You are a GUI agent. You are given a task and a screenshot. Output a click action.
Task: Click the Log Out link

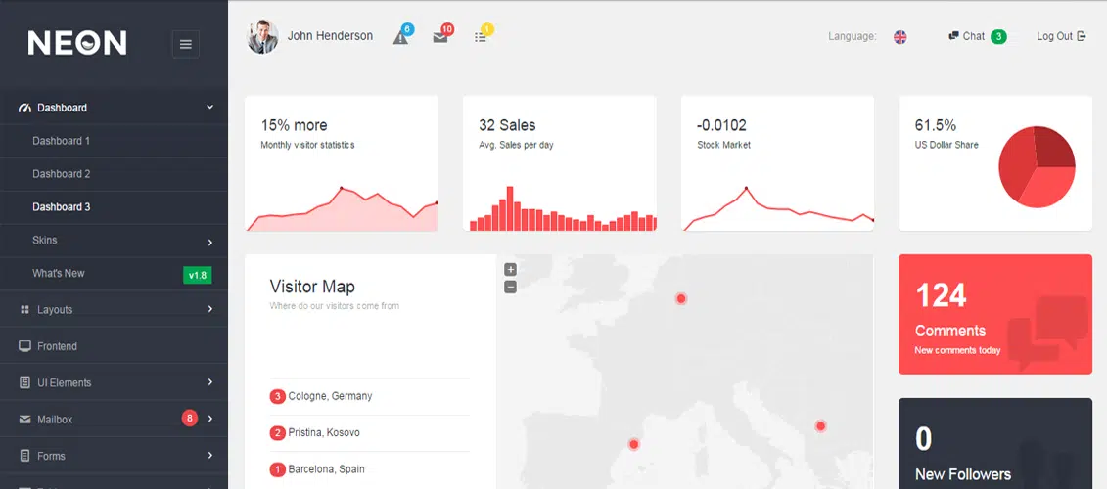click(1060, 36)
